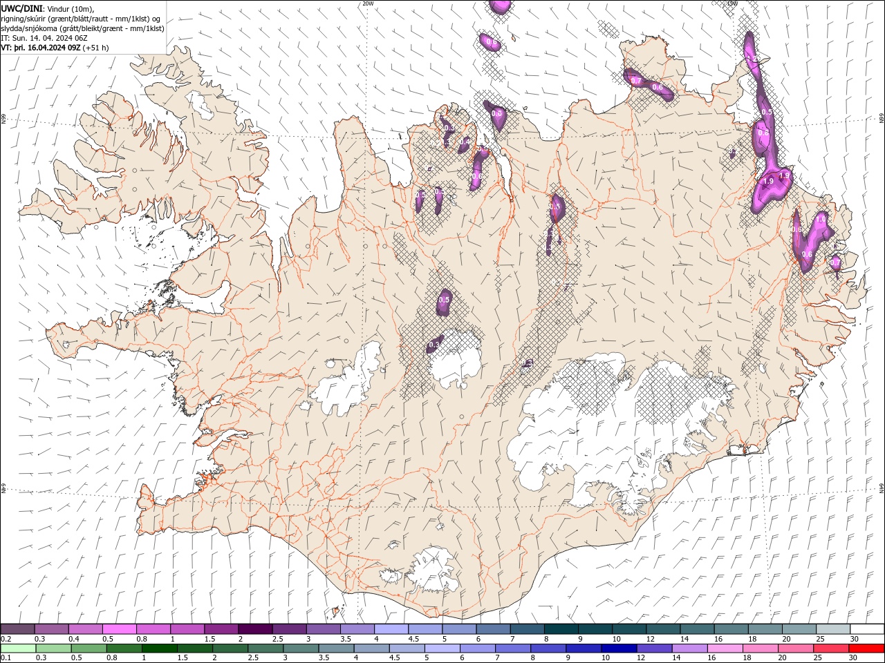Click the '0.2' label under the upper legend

(x=6, y=639)
